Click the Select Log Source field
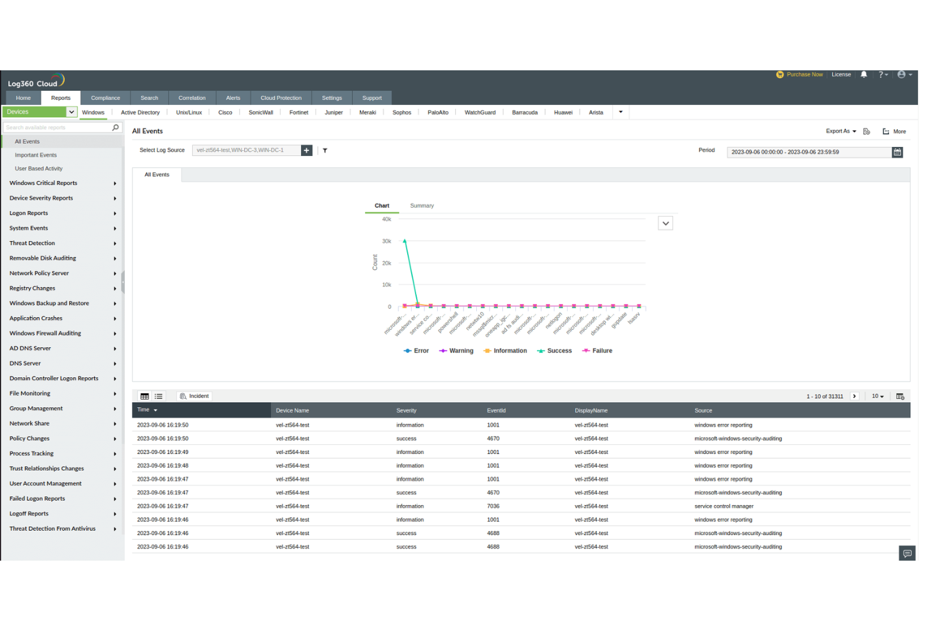Image resolution: width=946 pixels, height=631 pixels. (247, 150)
